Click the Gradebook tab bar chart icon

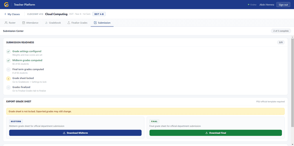tap(46, 23)
